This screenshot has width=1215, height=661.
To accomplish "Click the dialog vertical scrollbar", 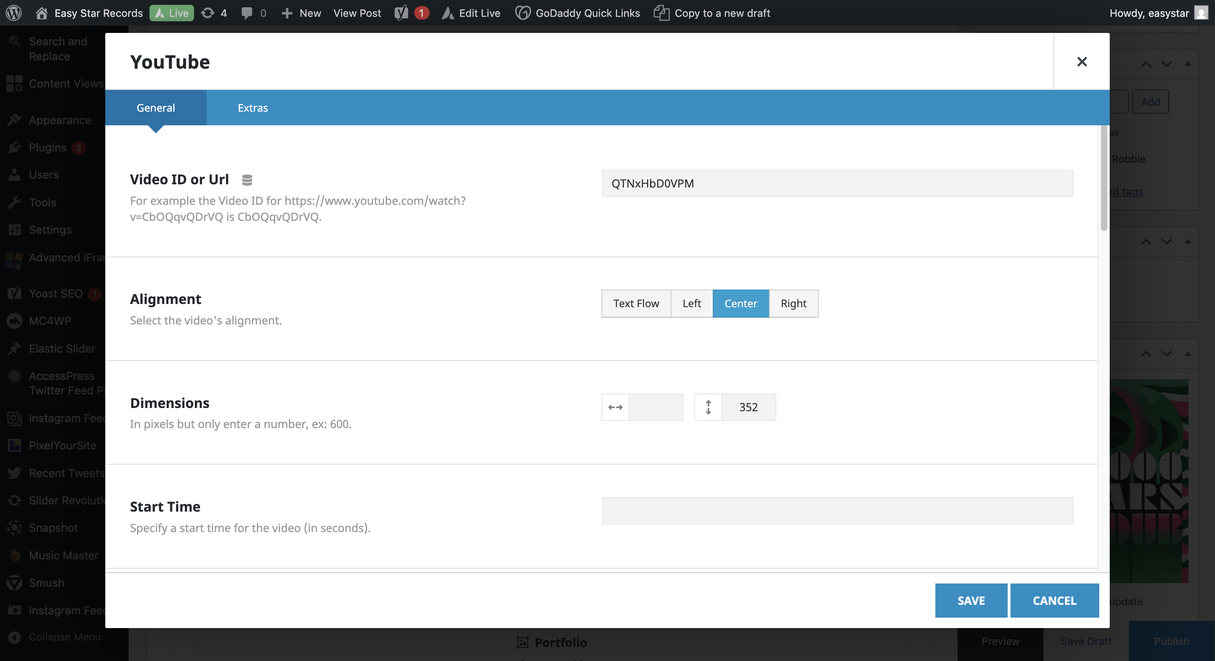I will [x=1103, y=179].
